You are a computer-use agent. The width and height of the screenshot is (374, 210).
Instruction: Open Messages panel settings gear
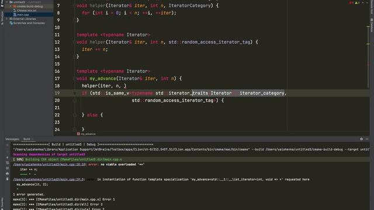tap(361, 139)
